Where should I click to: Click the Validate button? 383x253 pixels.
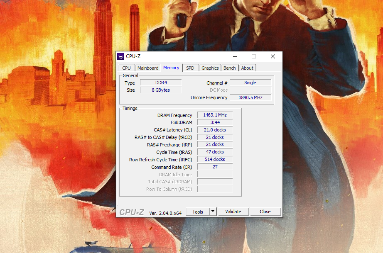(233, 212)
